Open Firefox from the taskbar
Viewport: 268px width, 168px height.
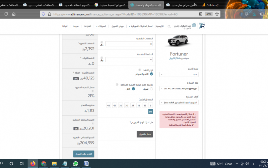pyautogui.click(x=33, y=164)
